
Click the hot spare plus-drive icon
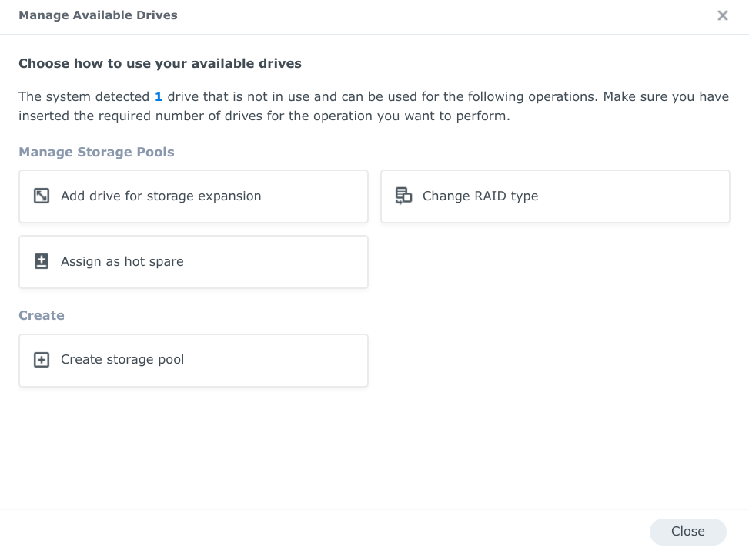point(42,261)
